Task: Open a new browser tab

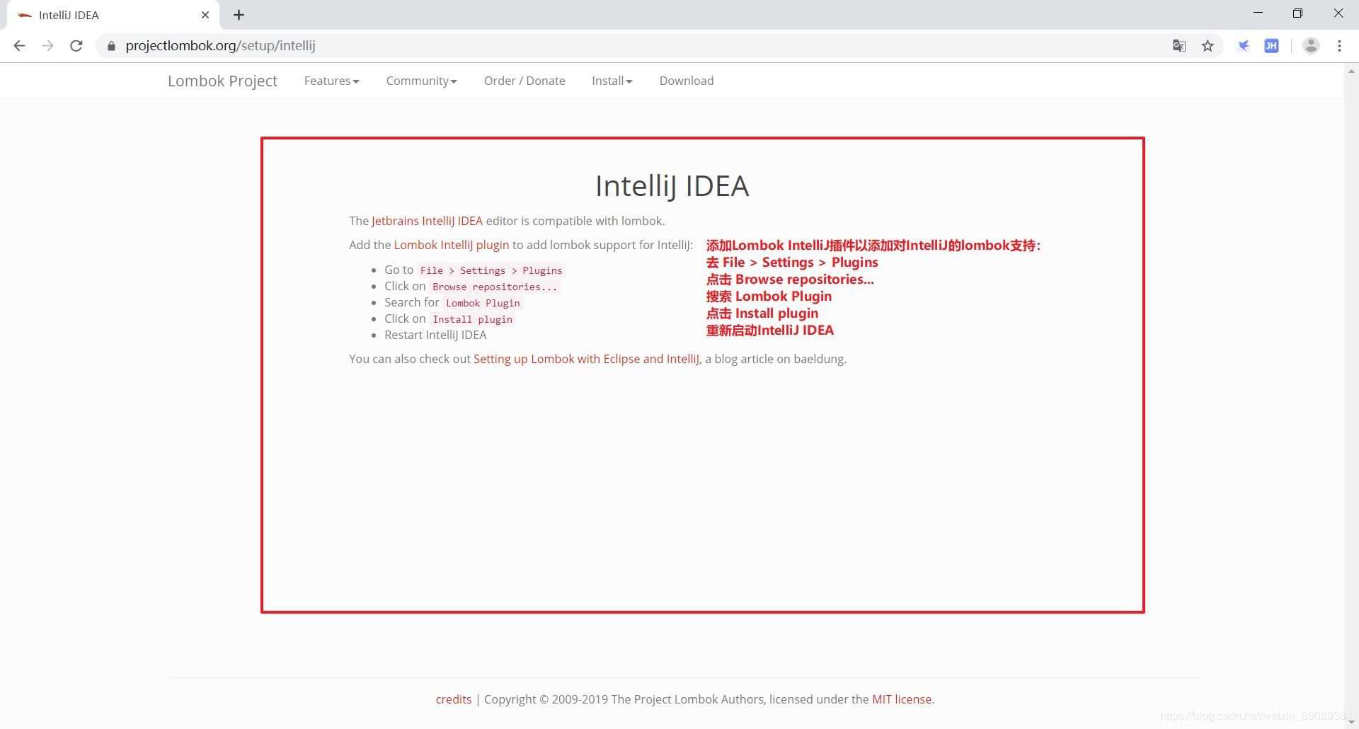Action: coord(239,15)
